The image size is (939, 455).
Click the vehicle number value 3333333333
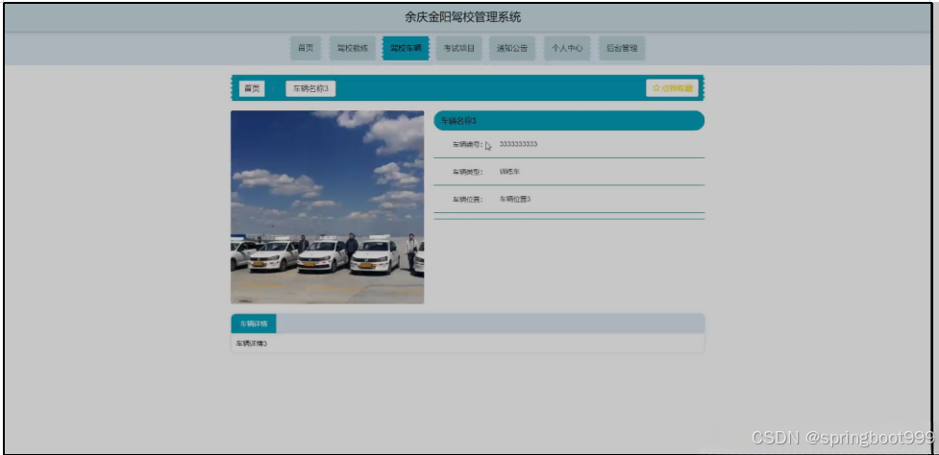click(518, 144)
